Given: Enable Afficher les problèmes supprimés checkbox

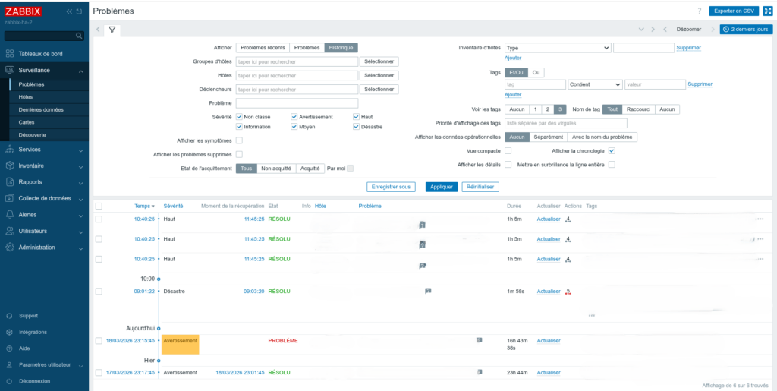Looking at the screenshot, I should (239, 155).
